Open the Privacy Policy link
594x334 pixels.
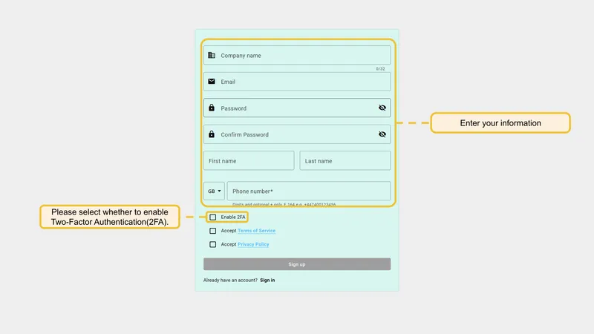tap(253, 244)
